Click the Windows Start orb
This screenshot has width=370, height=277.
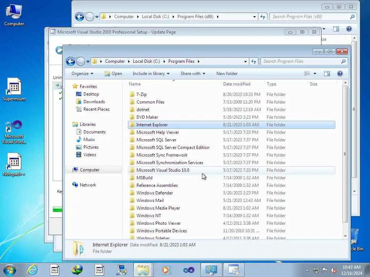(x=10, y=270)
